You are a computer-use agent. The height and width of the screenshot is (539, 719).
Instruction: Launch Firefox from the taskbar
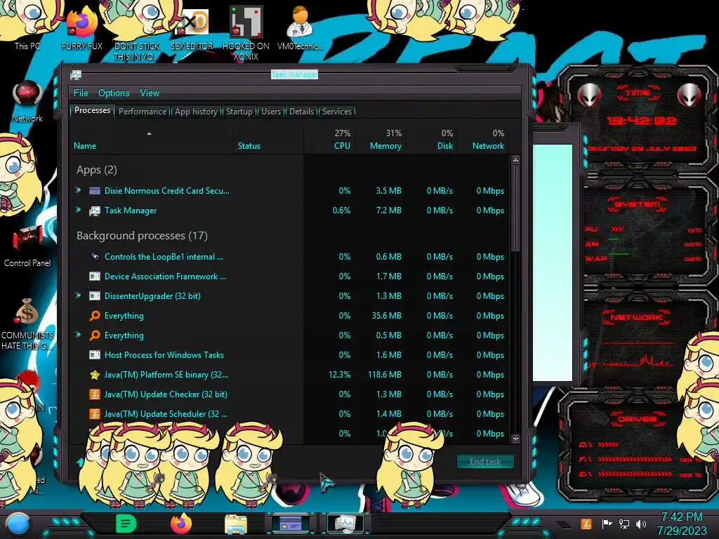point(180,524)
